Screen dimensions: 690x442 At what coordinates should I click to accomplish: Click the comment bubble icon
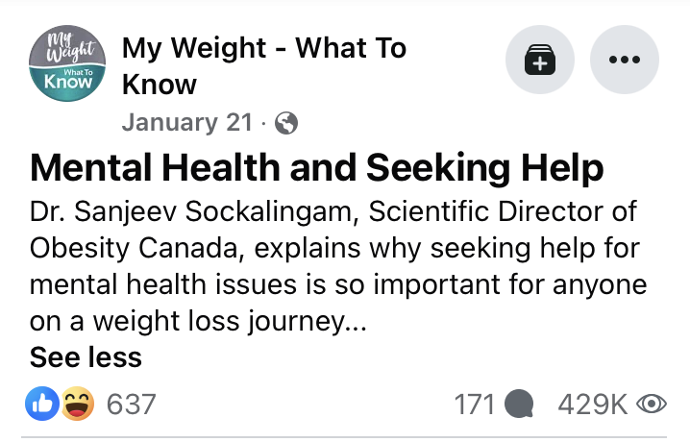[519, 404]
